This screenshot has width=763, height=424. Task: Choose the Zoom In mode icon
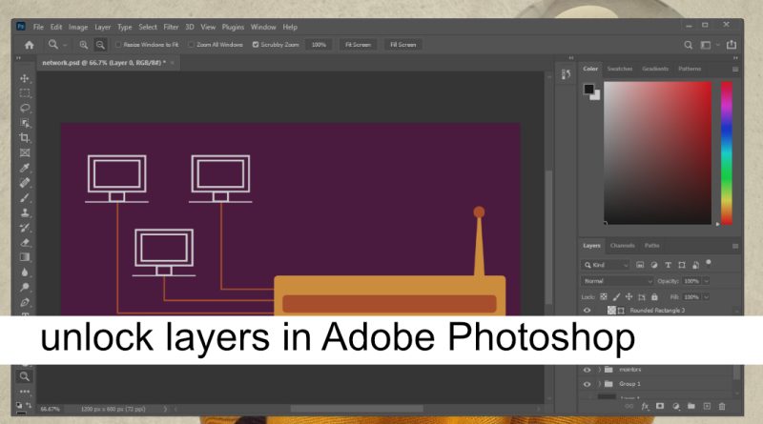click(84, 45)
